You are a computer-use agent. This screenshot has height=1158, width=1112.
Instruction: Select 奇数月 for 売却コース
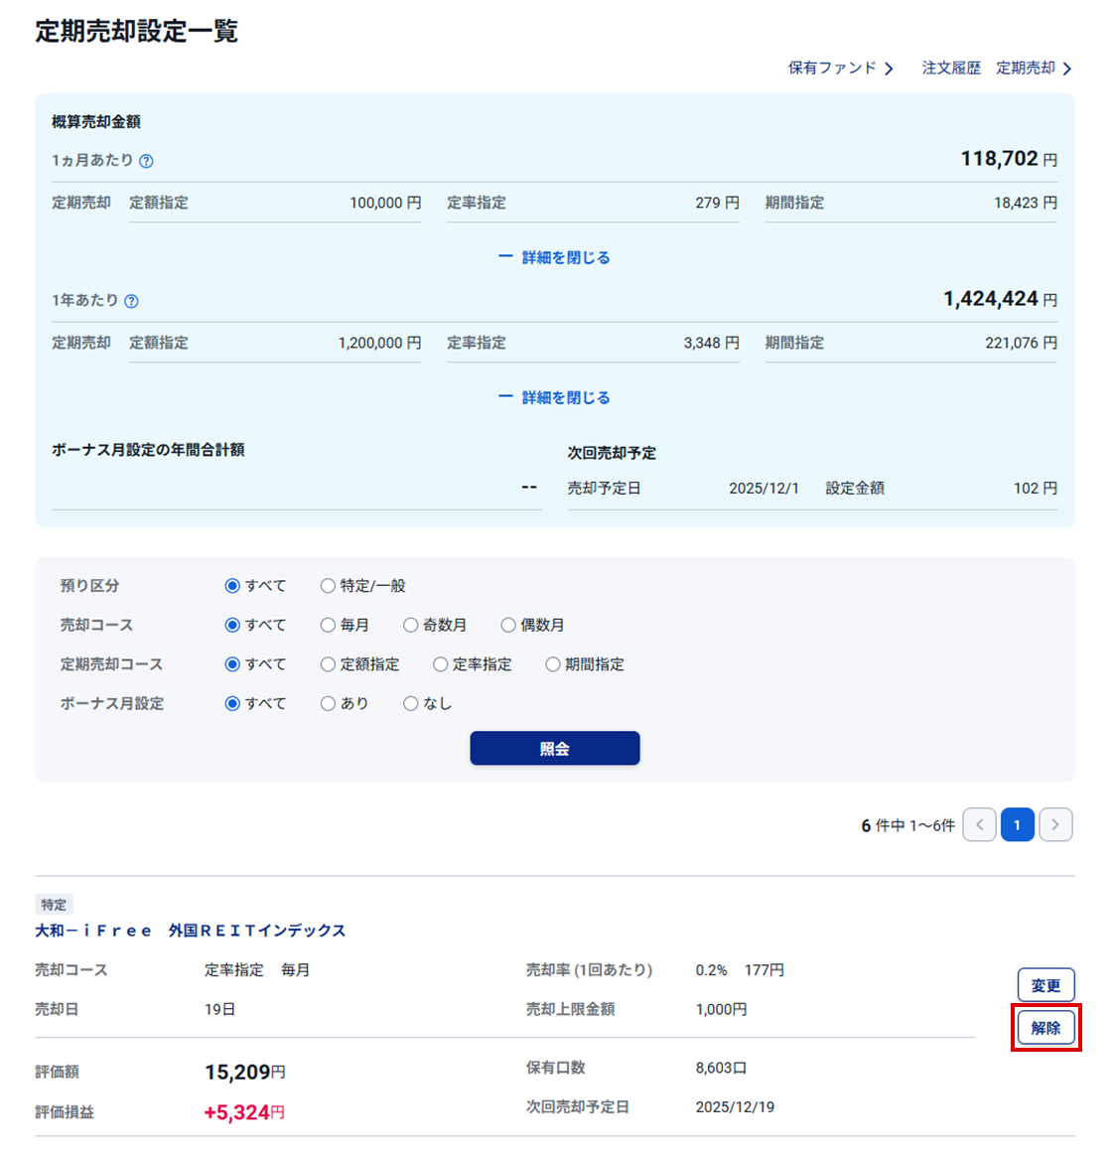tap(410, 625)
